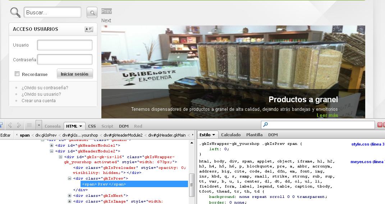This screenshot has width=385, height=204.
Task: Select the div#gkHeaderModule2 breadcrumb
Action: click(123, 135)
